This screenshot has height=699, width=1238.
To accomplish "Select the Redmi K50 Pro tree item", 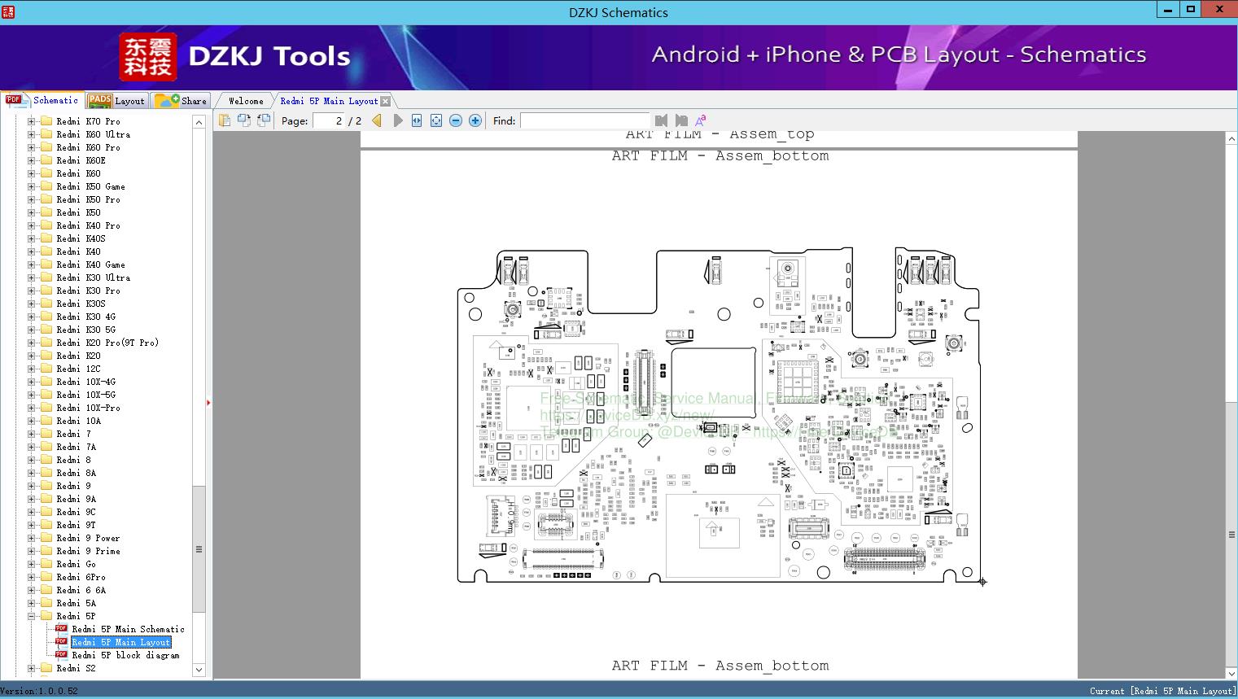I will click(88, 199).
